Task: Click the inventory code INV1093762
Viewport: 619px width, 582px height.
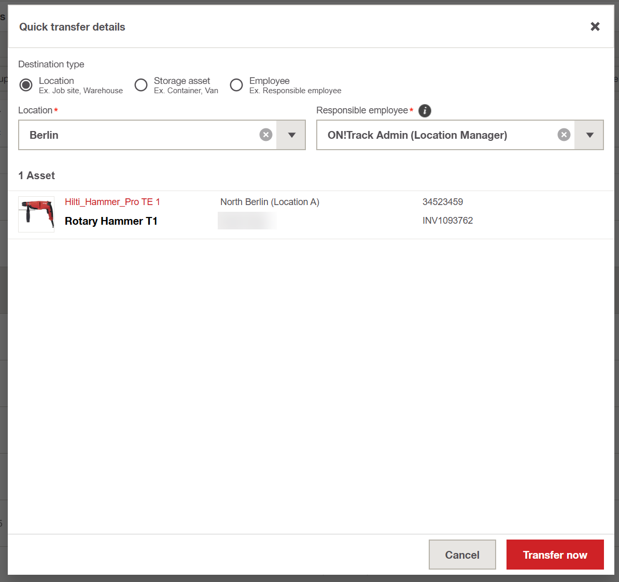Action: [447, 221]
